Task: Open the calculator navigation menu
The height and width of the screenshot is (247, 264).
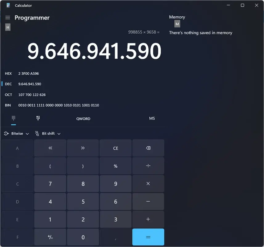Action: click(7, 18)
